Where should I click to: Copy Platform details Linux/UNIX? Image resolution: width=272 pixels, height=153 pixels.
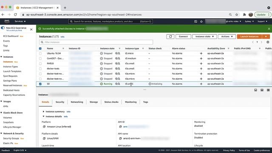(44, 139)
